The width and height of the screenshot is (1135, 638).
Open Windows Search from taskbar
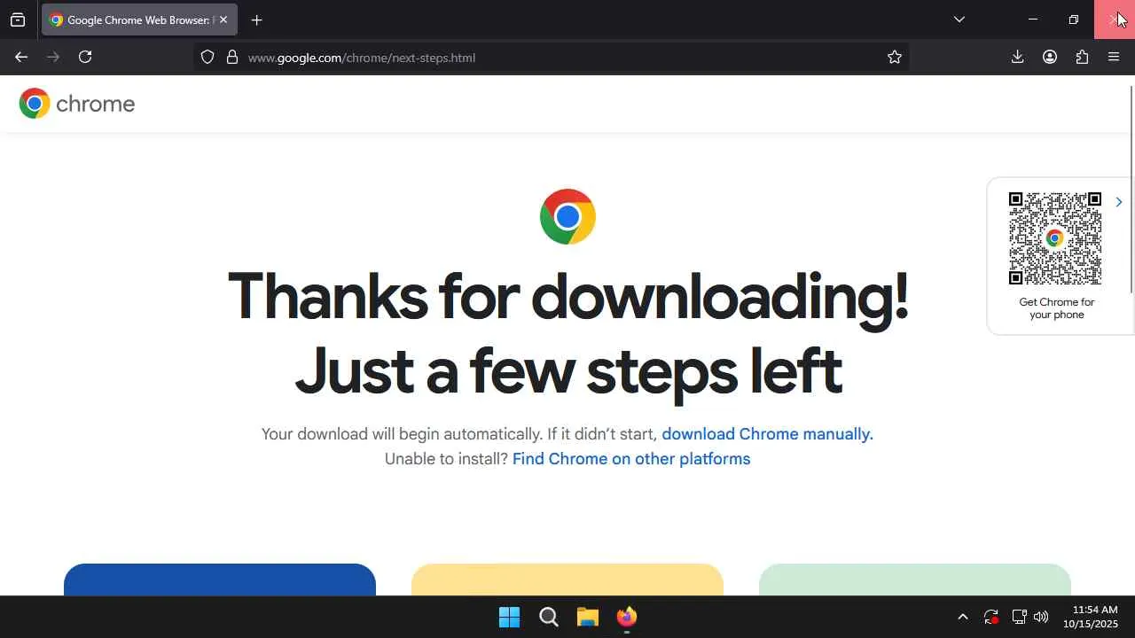[x=549, y=617]
